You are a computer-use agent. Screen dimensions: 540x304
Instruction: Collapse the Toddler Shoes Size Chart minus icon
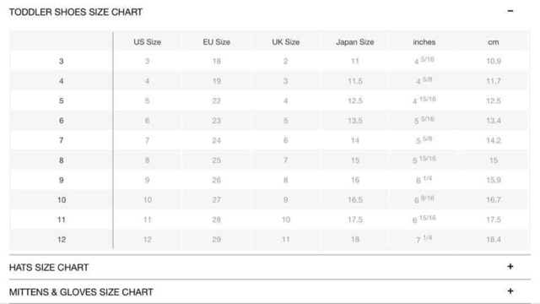(x=510, y=11)
